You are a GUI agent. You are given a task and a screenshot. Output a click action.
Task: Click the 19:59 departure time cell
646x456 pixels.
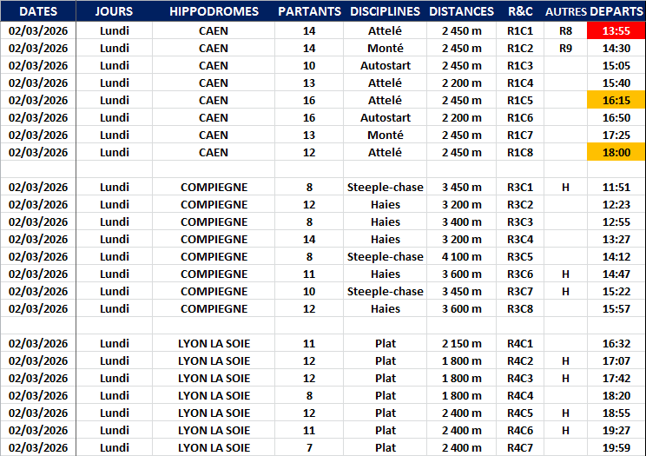616,447
